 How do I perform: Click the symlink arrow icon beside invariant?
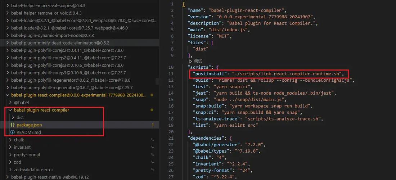pos(152,147)
